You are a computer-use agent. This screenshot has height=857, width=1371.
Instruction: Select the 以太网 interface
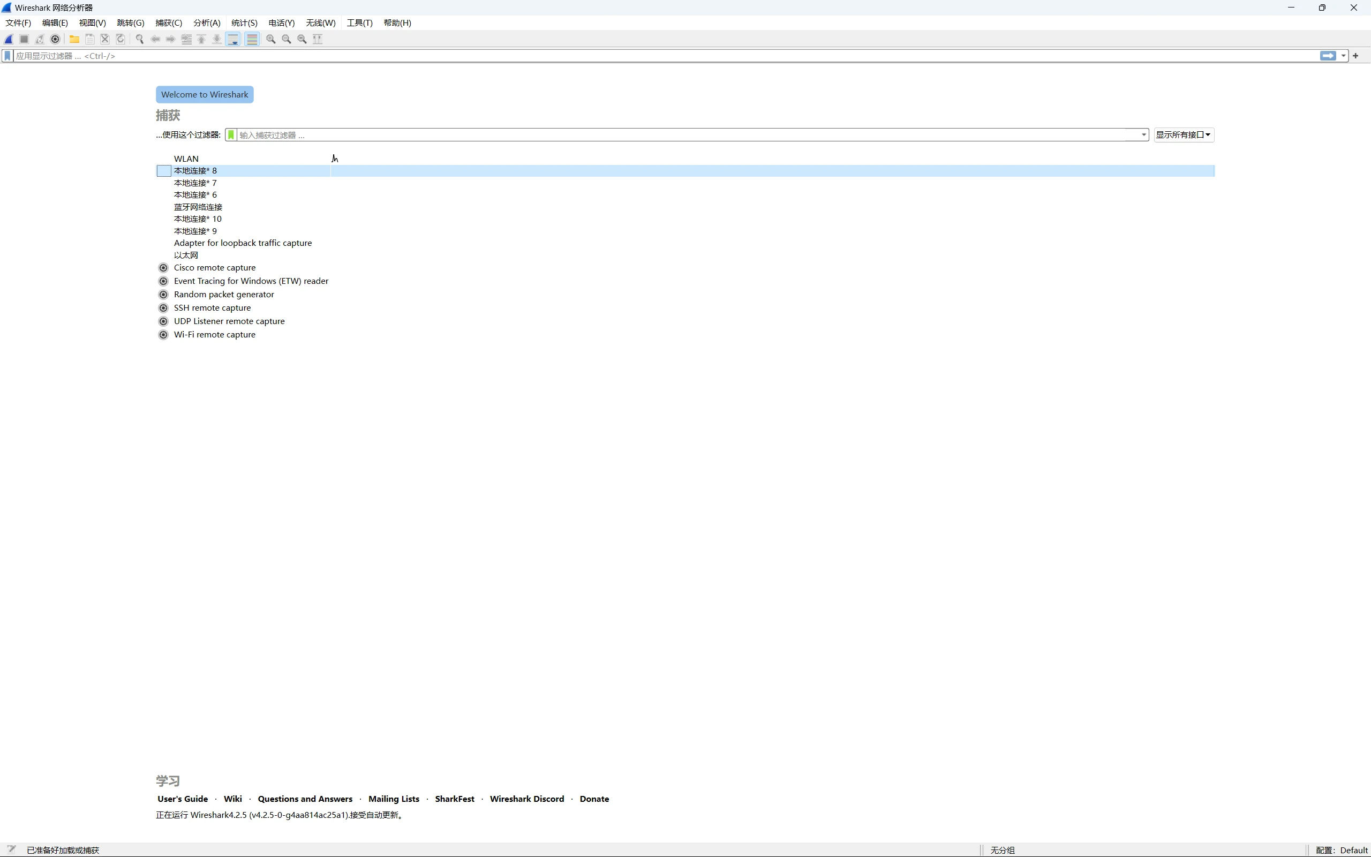(x=685, y=255)
